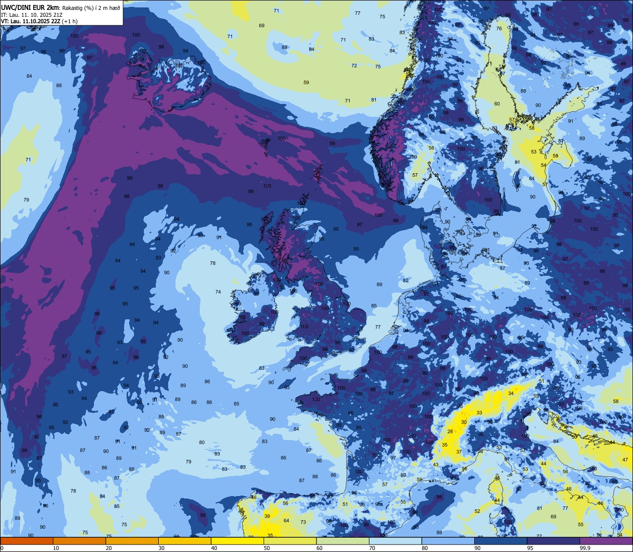Click the "95" tick label under the legend
The width and height of the screenshot is (633, 552).
tap(530, 548)
